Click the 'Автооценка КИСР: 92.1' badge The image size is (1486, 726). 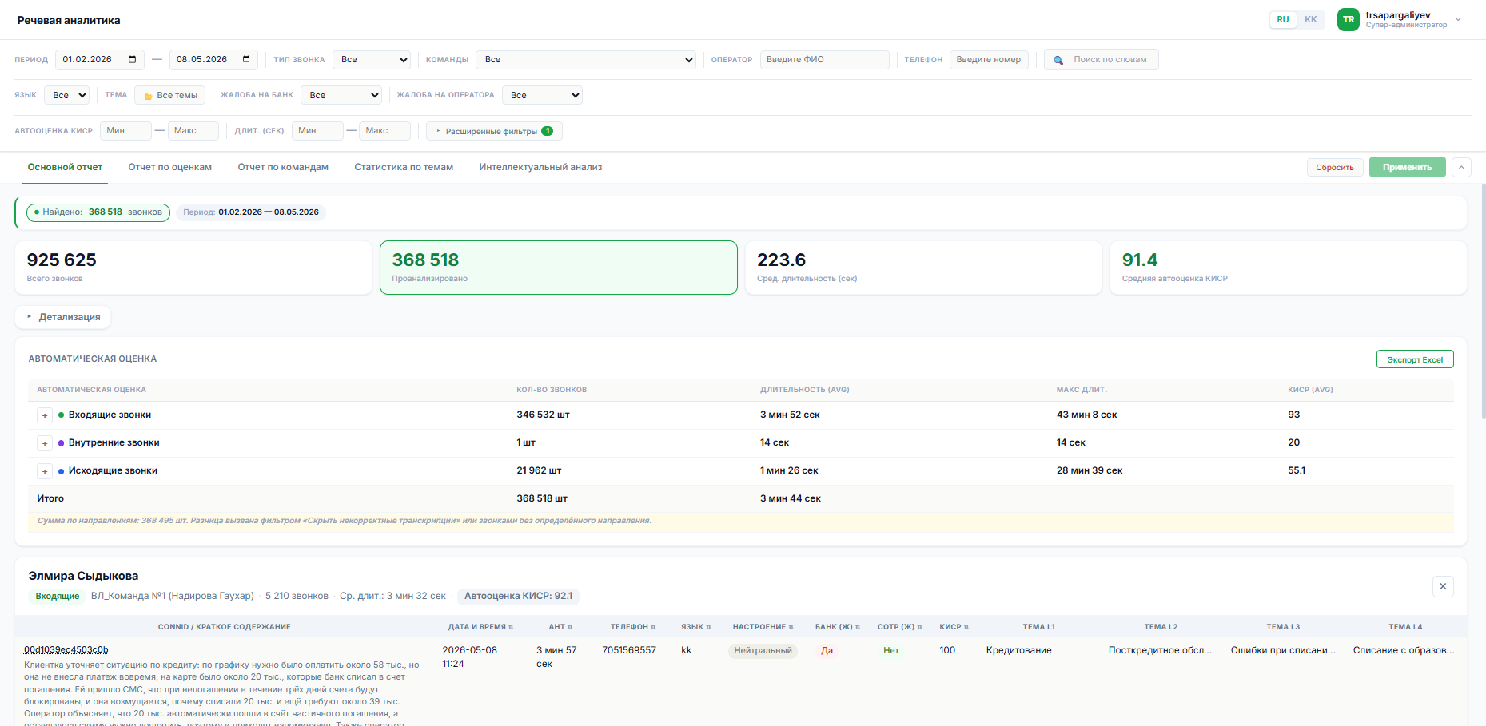pyautogui.click(x=519, y=596)
